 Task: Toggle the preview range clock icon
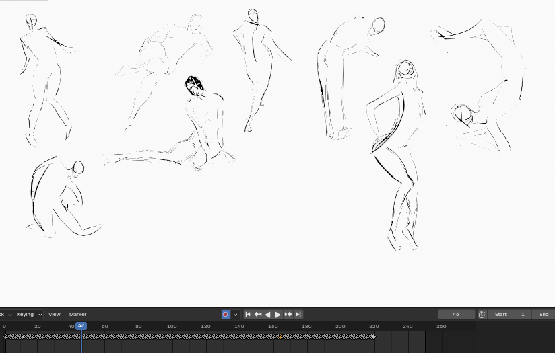482,315
